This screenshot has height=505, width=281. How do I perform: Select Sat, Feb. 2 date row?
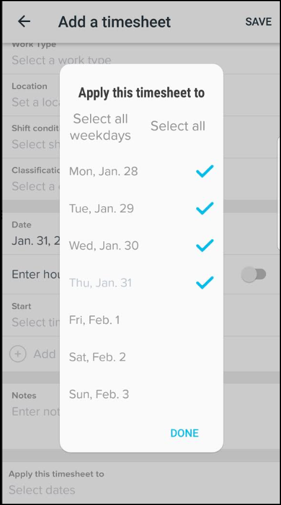click(142, 357)
